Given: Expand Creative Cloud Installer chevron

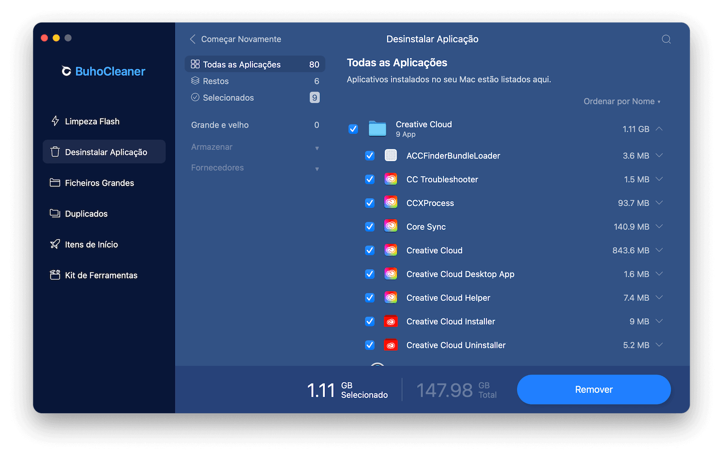Looking at the screenshot, I should click(659, 321).
